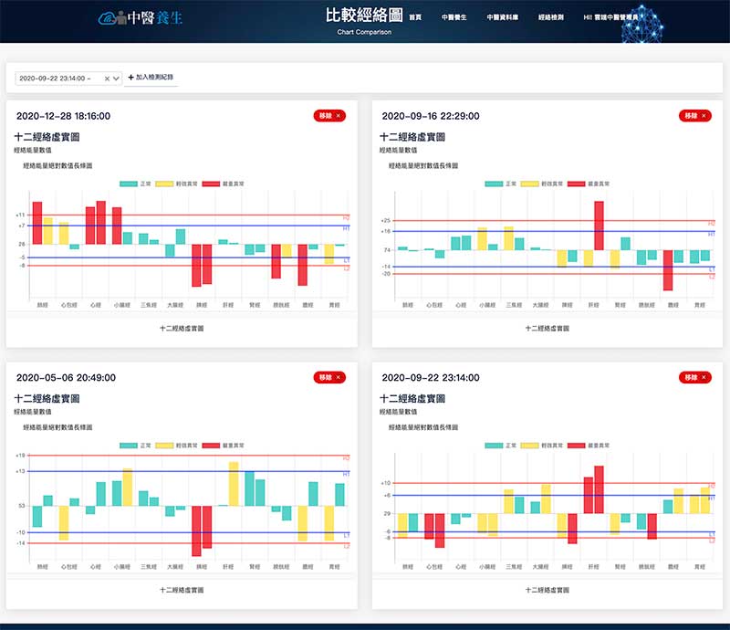Toggle the red 嚴重異常 legend in the 2020-12-28 chart
This screenshot has height=630, width=730.
coord(223,184)
